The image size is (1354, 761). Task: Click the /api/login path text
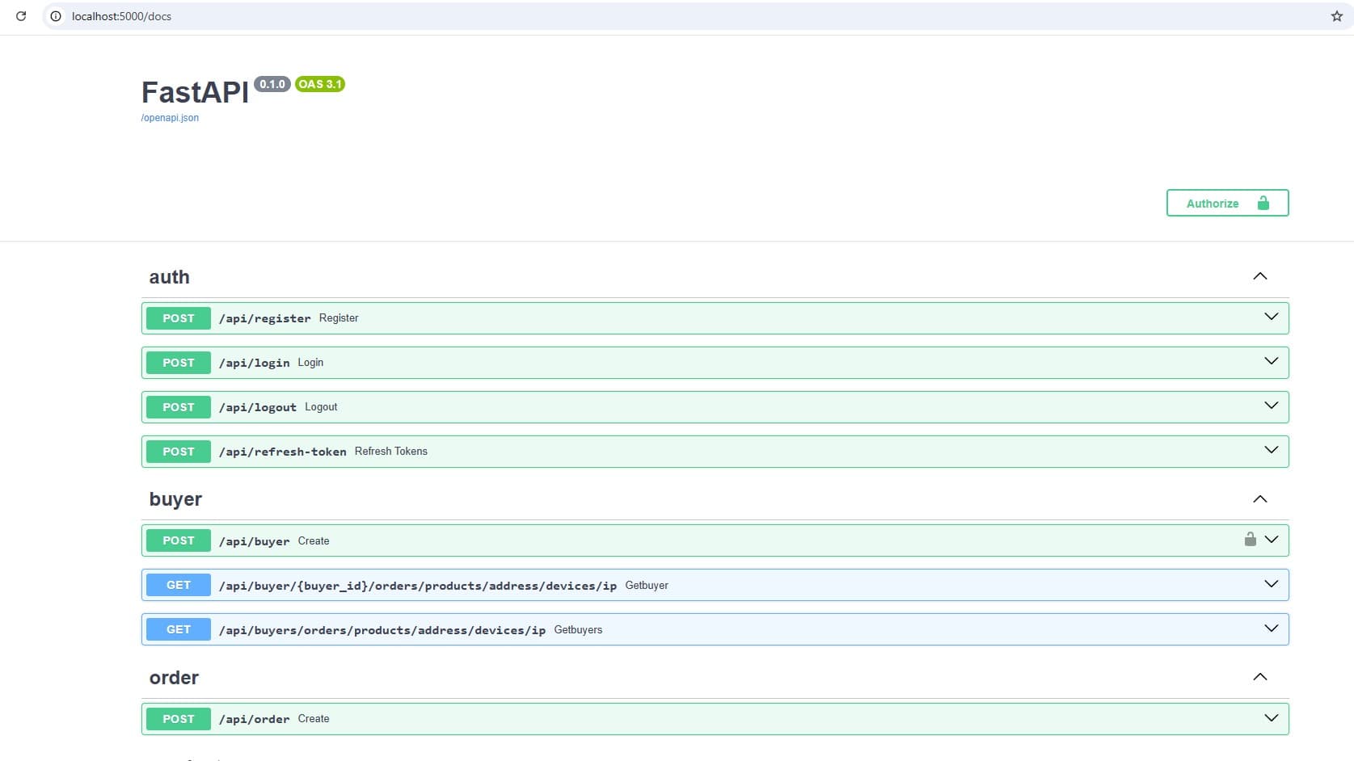(255, 363)
